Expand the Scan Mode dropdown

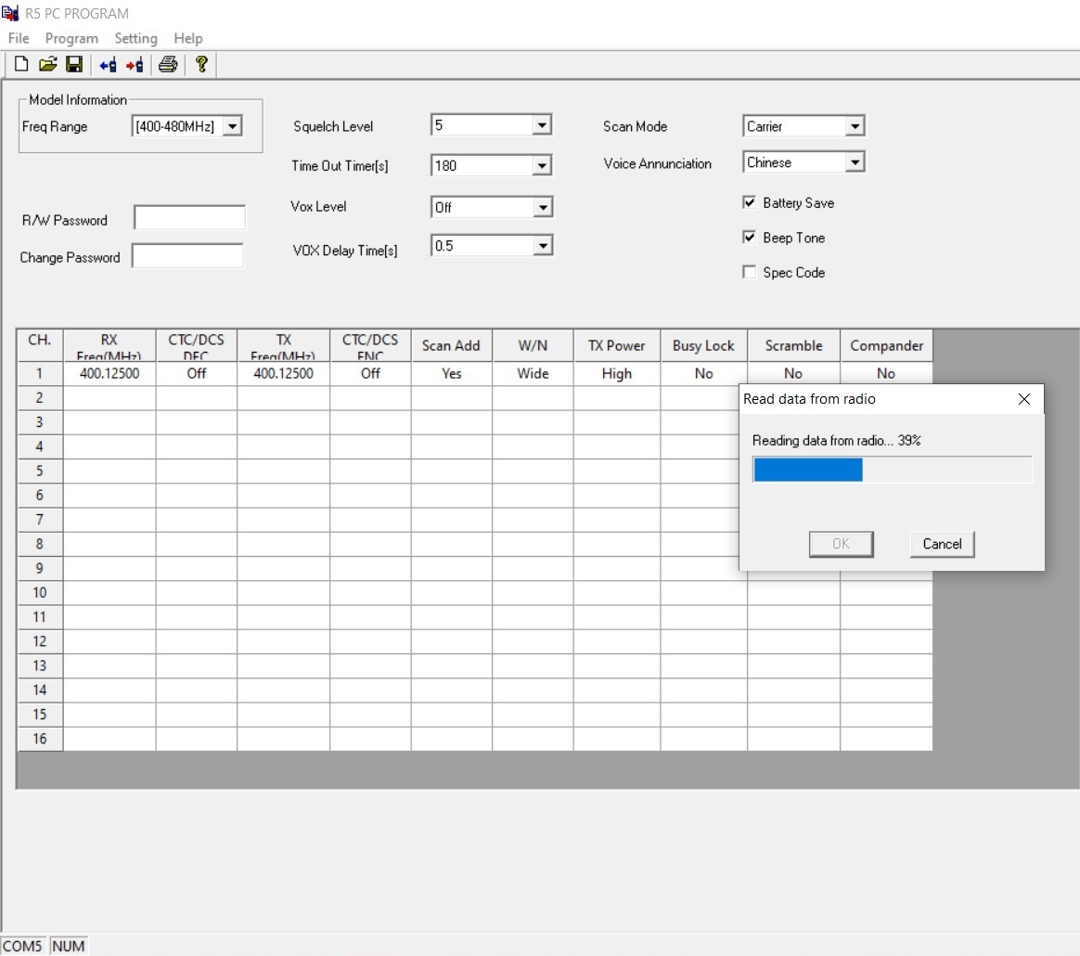point(855,126)
